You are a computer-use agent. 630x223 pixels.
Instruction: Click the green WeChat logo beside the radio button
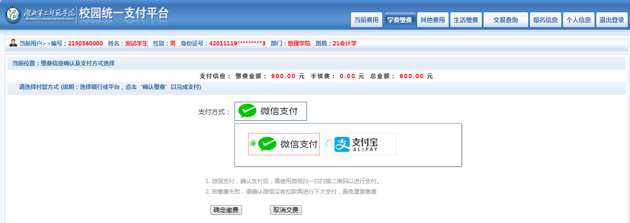pyautogui.click(x=267, y=144)
